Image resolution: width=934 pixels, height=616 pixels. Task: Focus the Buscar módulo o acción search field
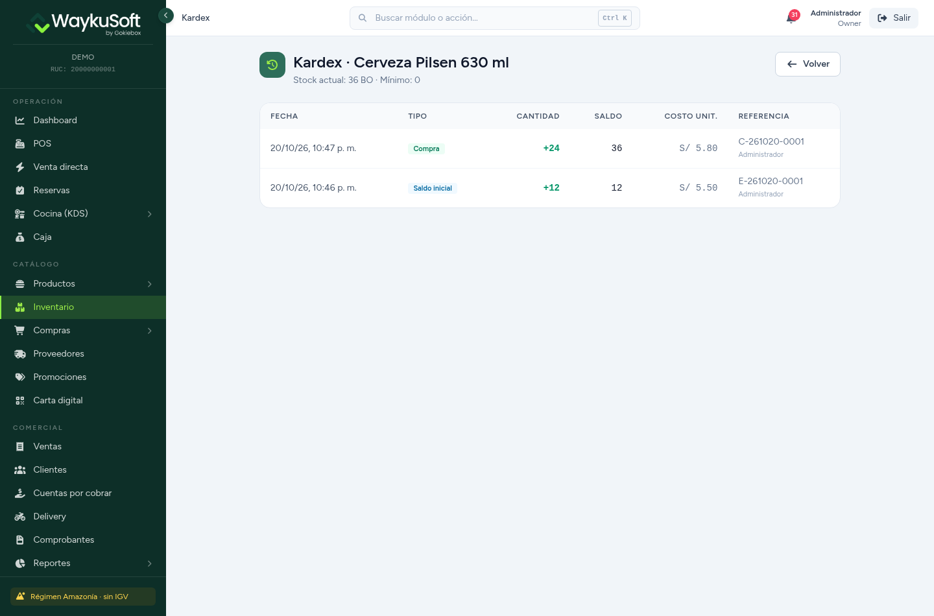495,18
